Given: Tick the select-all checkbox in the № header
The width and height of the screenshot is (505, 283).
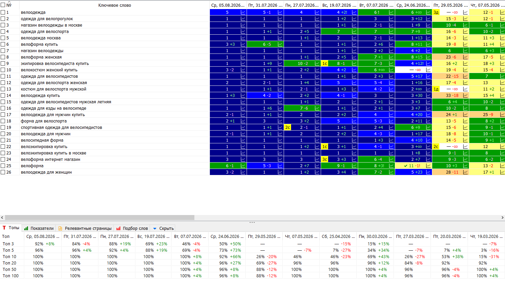Looking at the screenshot, I should point(3,5).
